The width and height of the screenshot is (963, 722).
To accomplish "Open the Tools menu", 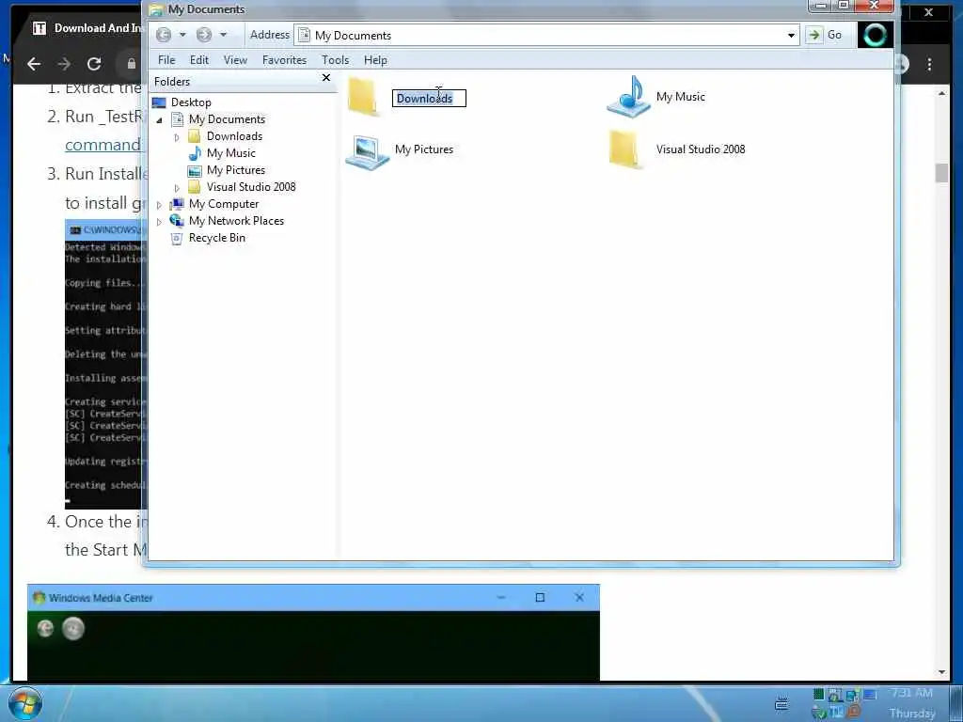I will coord(336,60).
